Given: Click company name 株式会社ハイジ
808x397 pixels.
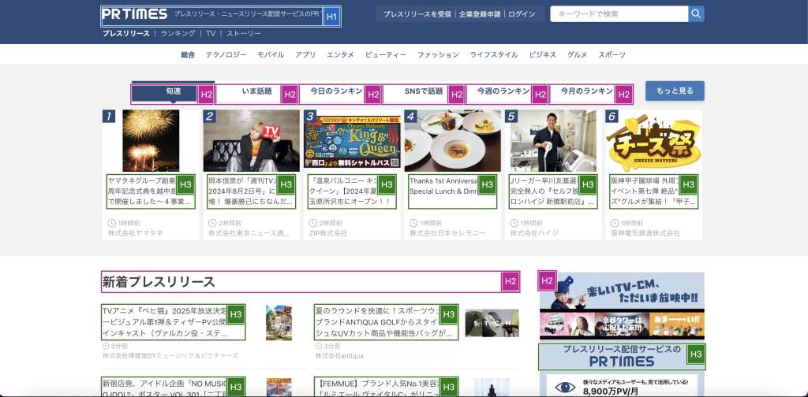Looking at the screenshot, I should coord(534,233).
